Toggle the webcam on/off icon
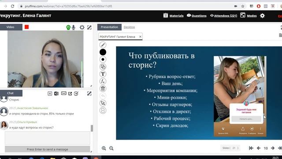Image resolution: width=282 pixels, height=159 pixels. click(68, 27)
